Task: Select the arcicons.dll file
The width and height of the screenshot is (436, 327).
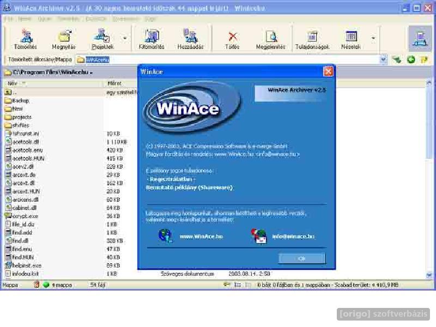Action: tap(22, 199)
